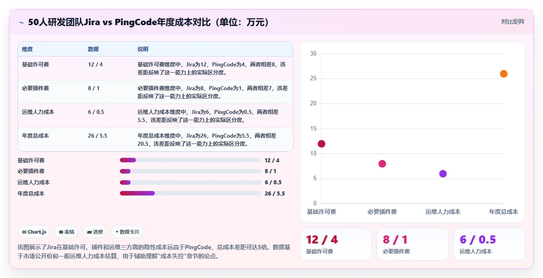Click the title 50人研发团队Jira vs PingCode年度成本对比
Image resolution: width=543 pixels, height=278 pixels.
pyautogui.click(x=149, y=22)
